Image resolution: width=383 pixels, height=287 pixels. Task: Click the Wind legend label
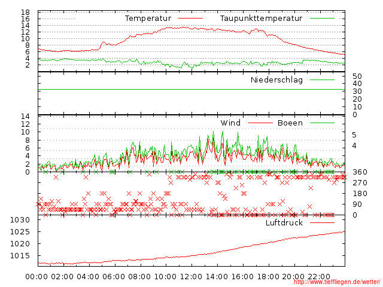tap(230, 123)
